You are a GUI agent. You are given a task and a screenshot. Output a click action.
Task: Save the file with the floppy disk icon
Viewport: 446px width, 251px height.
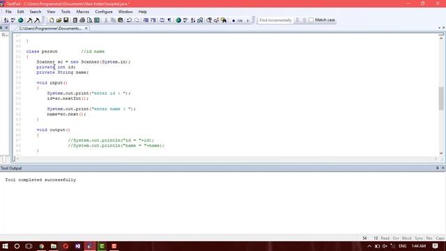click(x=66, y=20)
